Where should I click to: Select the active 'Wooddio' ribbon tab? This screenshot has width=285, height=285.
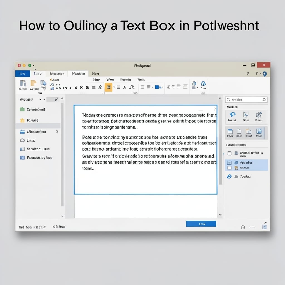78,73
